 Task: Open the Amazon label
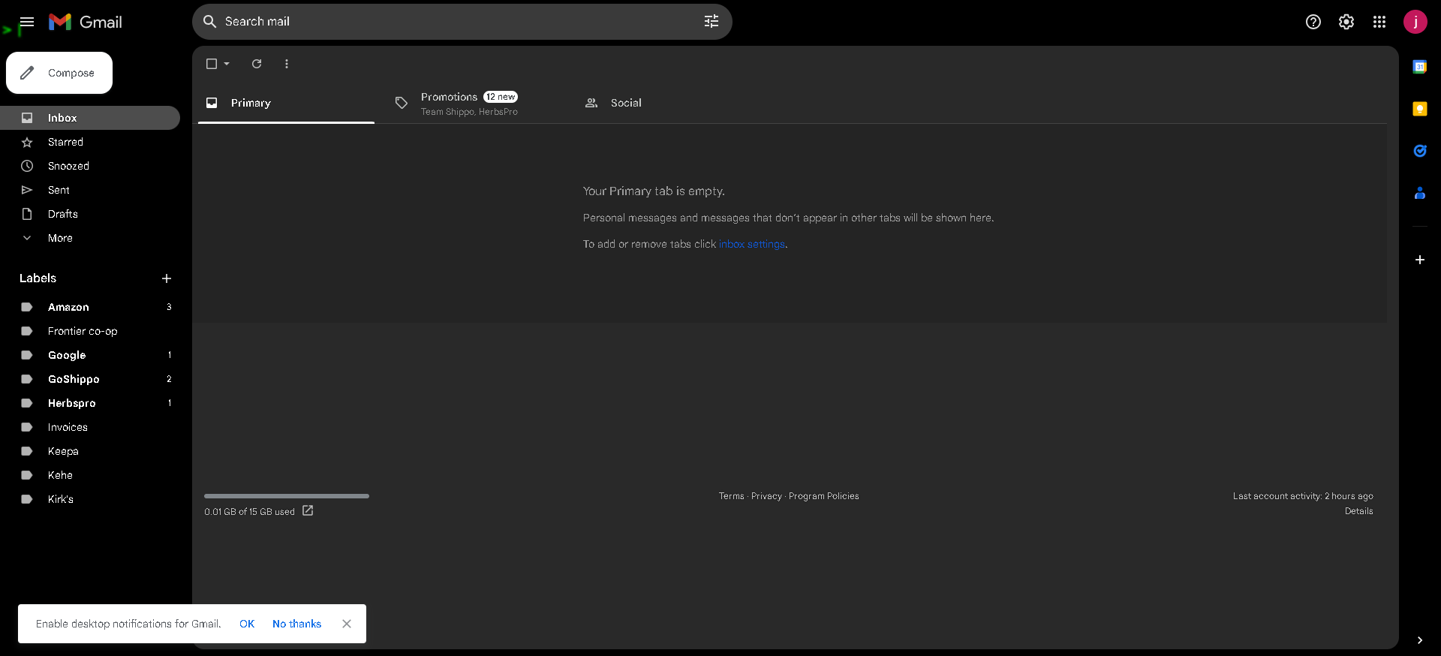(90, 307)
